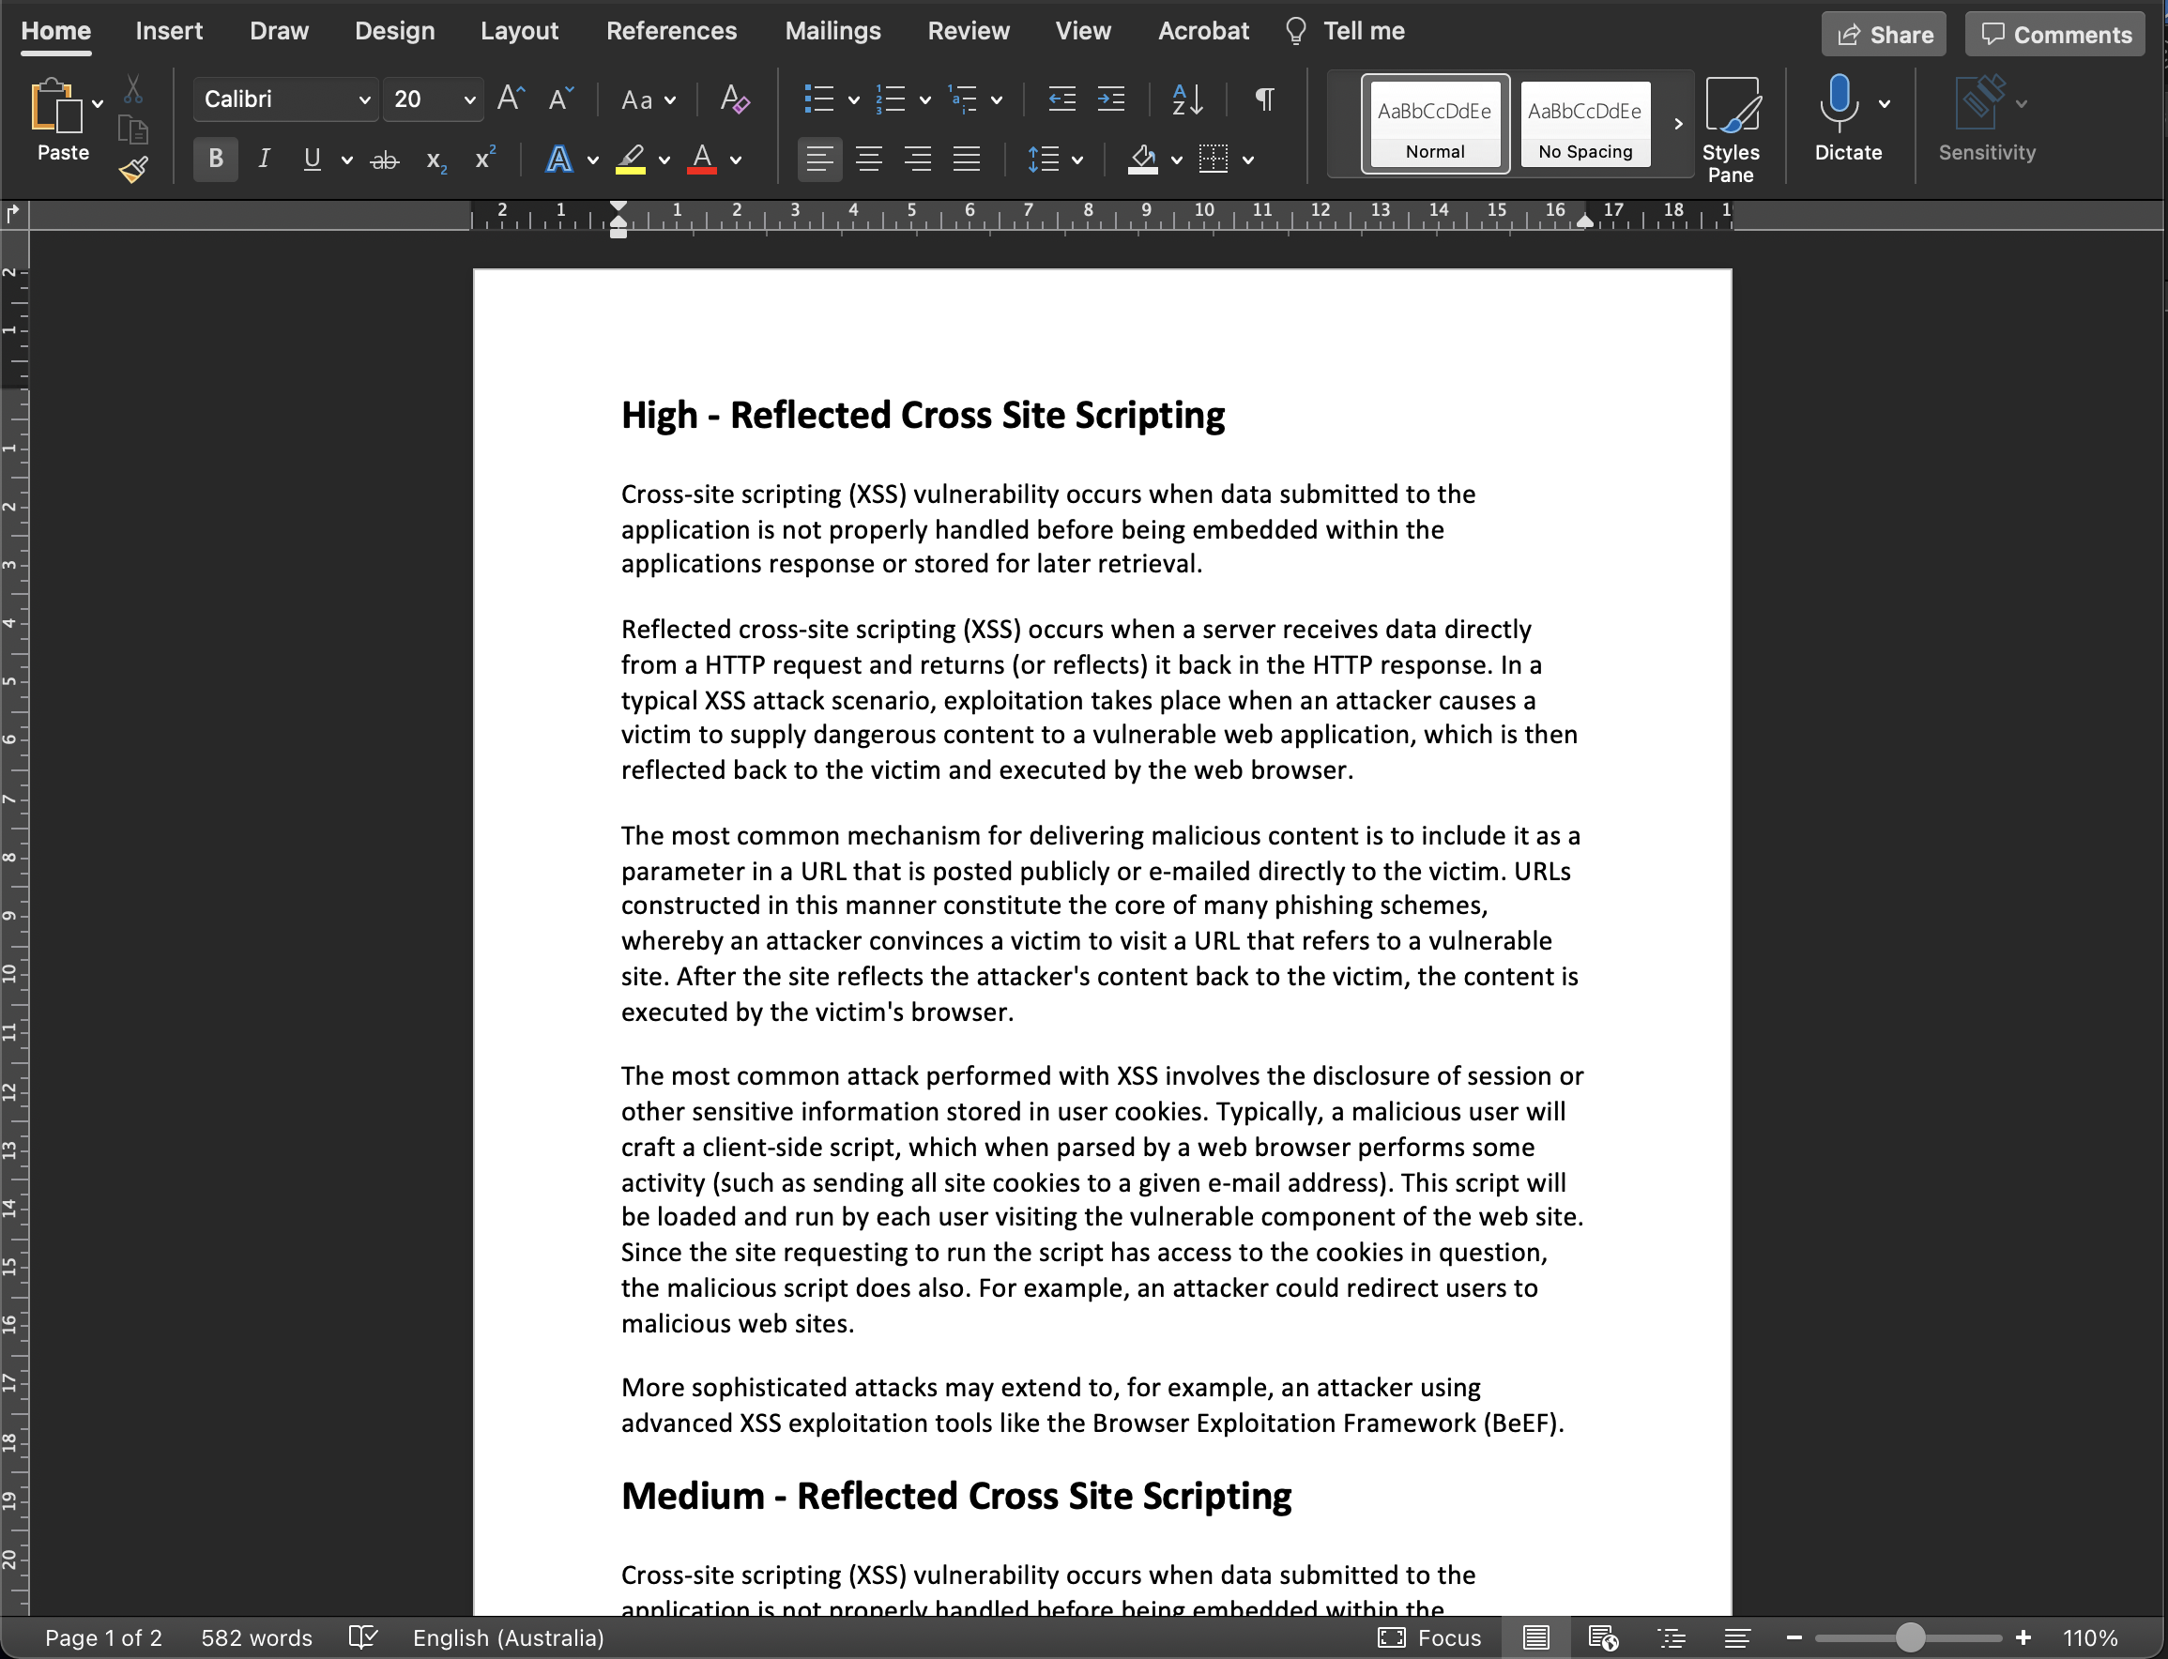Toggle Bold formatting
Image resolution: width=2168 pixels, height=1659 pixels.
(x=215, y=159)
